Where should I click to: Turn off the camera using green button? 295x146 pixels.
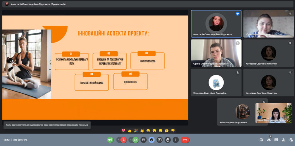135,140
